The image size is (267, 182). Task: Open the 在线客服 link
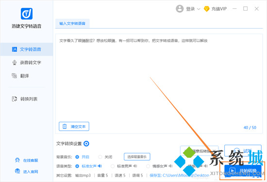coord(31,160)
